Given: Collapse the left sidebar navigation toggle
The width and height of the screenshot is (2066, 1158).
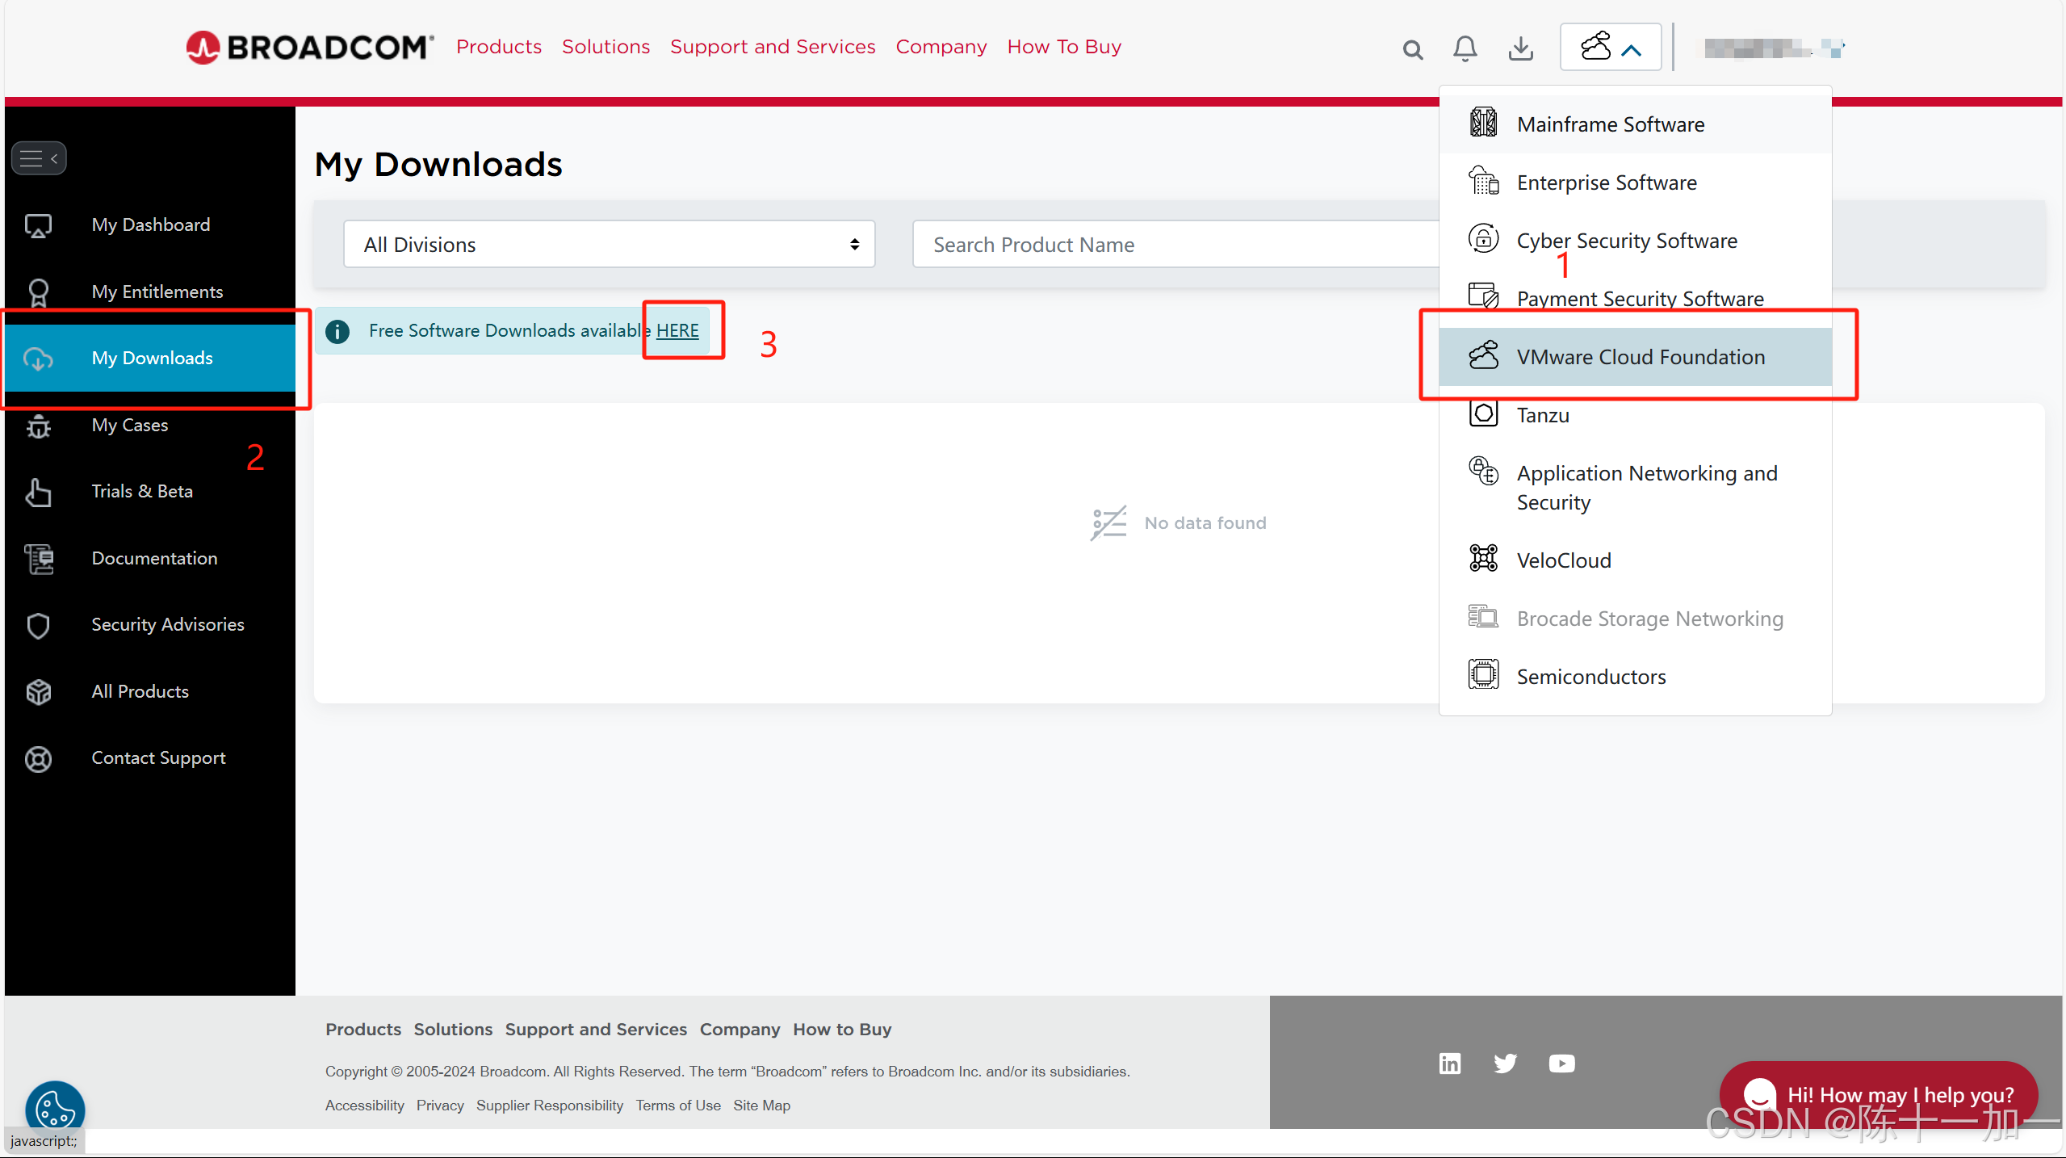Looking at the screenshot, I should pyautogui.click(x=39, y=158).
